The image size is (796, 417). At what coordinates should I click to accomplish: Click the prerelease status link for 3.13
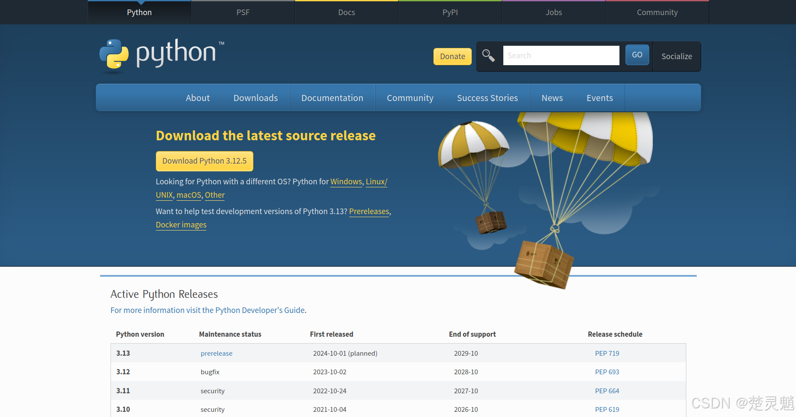tap(216, 354)
